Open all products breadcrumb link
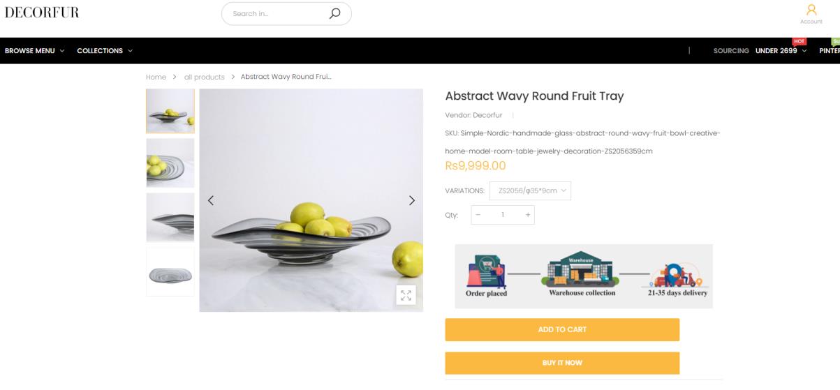 pyautogui.click(x=204, y=77)
